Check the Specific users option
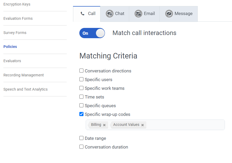 (81, 79)
